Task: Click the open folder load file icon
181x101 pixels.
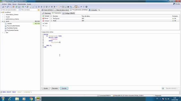Action: [59, 7]
